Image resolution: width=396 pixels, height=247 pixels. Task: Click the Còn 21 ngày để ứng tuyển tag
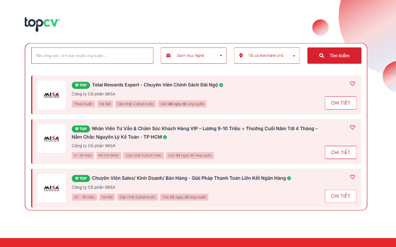[190, 156]
